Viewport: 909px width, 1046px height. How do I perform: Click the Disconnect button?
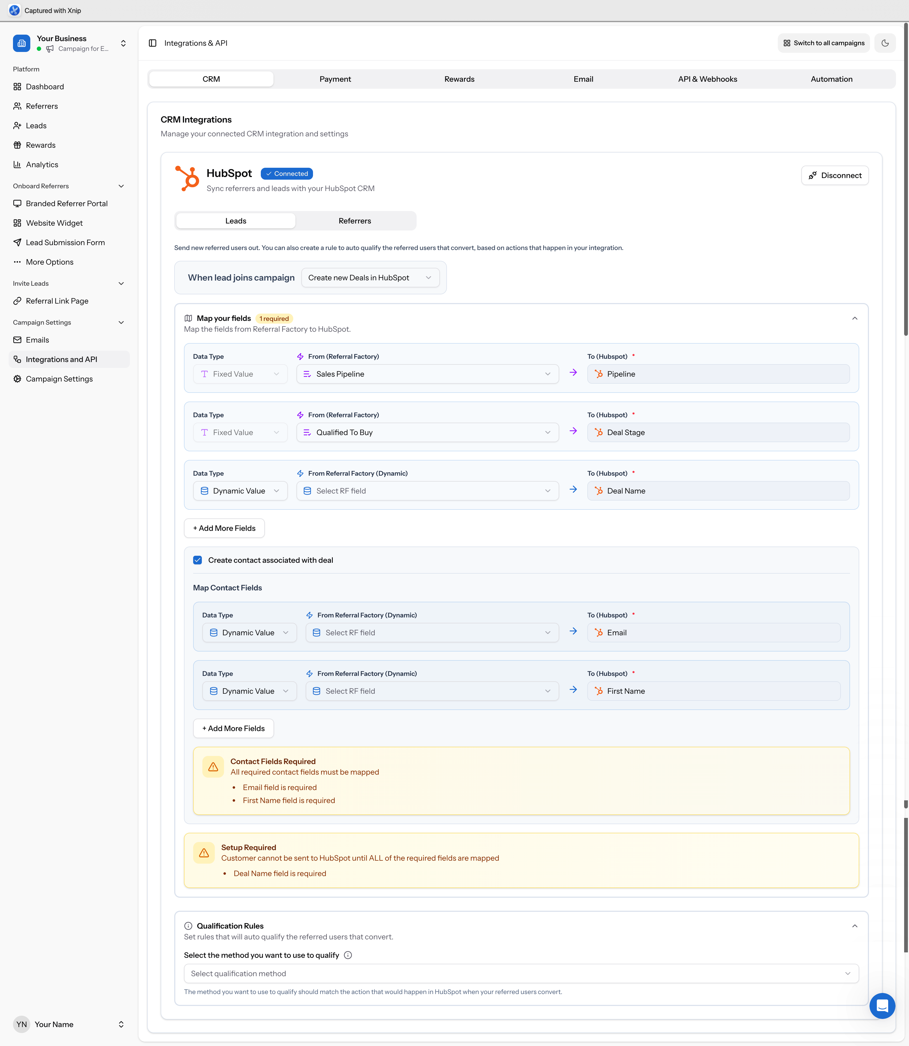click(x=834, y=175)
